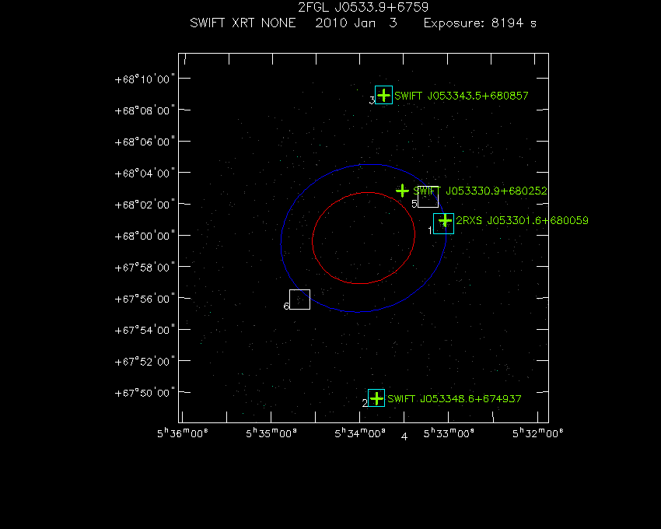Viewport: 661px width, 529px height.
Task: Click declination label +67°50'00"
Action: click(x=145, y=393)
